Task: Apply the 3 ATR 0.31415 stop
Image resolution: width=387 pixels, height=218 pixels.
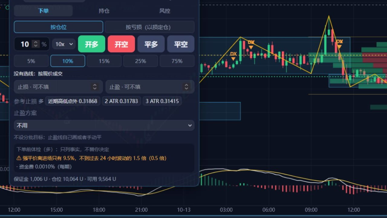Action: point(162,101)
